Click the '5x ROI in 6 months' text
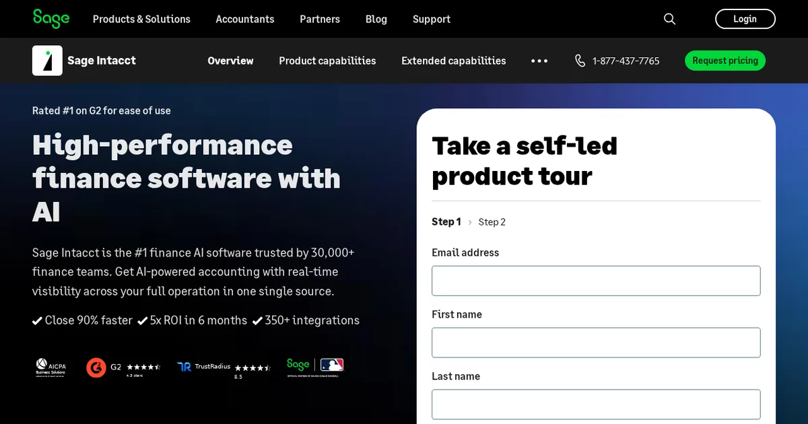This screenshot has width=808, height=424. pos(199,320)
